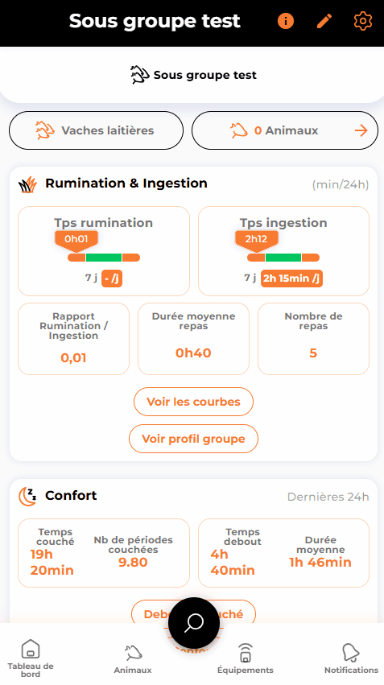Screen dimensions: 384x685
Task: Open Notifications bell icon
Action: click(x=351, y=658)
